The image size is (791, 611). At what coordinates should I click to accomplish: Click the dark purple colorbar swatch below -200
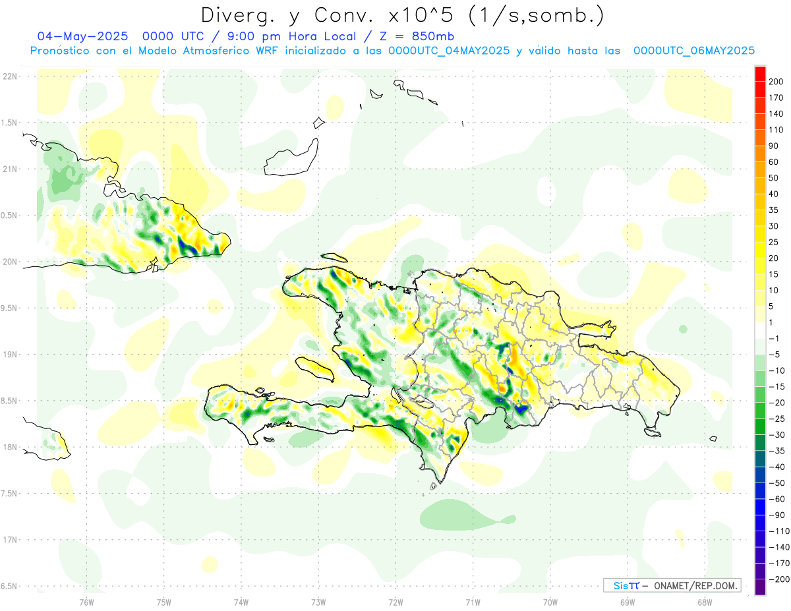760,587
